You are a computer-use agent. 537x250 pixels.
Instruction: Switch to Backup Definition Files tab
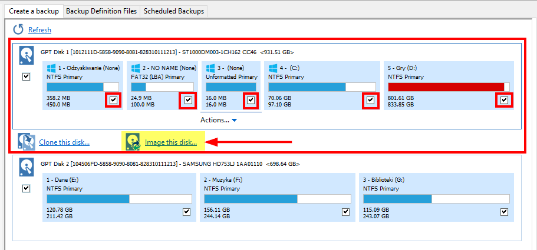tap(101, 11)
